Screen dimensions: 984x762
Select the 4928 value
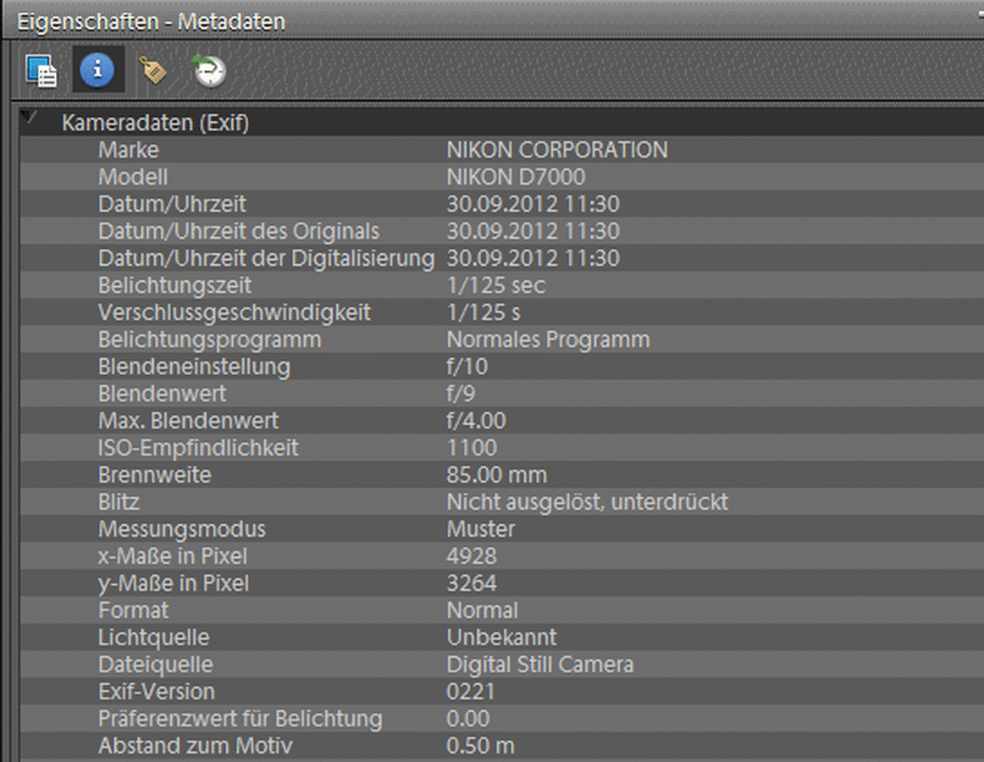click(472, 556)
